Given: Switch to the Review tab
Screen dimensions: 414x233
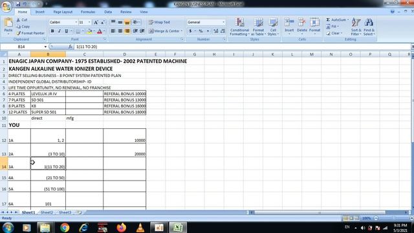Looking at the screenshot, I should point(125,12).
